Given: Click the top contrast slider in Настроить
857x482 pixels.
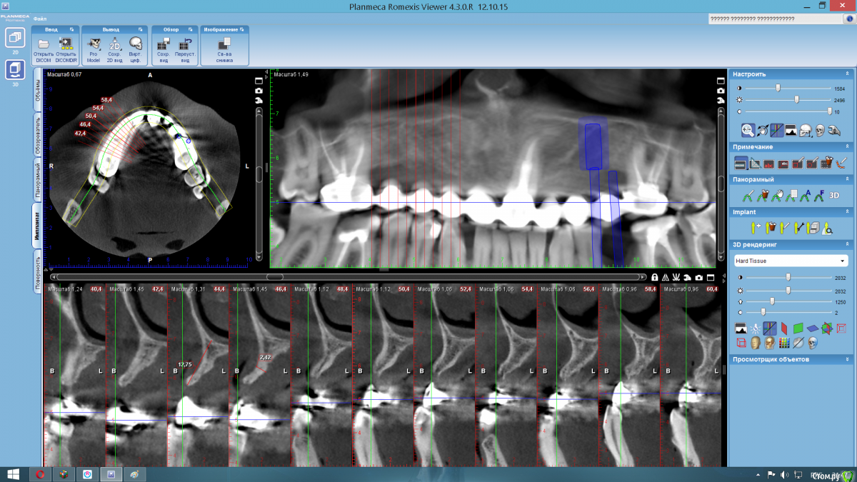Looking at the screenshot, I should [x=778, y=88].
